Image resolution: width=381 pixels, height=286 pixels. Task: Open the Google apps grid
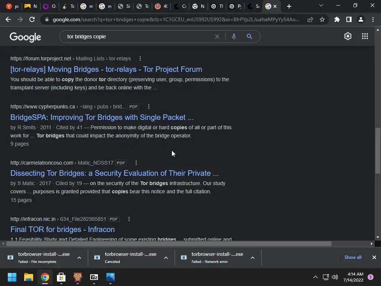(365, 36)
